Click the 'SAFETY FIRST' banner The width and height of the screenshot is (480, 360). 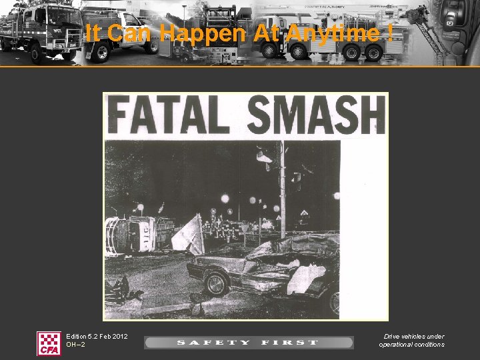point(249,343)
